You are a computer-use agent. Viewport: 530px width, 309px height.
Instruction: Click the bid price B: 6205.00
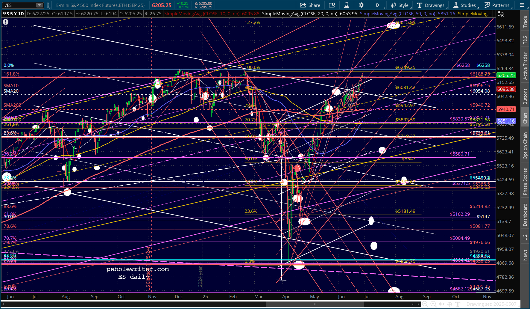tap(203, 4)
